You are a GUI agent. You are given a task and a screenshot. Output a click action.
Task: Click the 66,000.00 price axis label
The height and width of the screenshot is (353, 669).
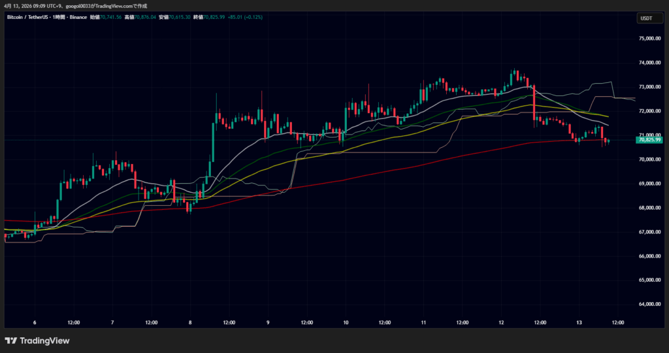650,256
